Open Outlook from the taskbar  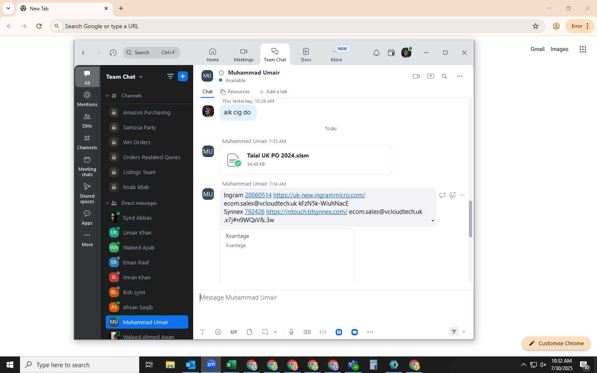(x=191, y=365)
